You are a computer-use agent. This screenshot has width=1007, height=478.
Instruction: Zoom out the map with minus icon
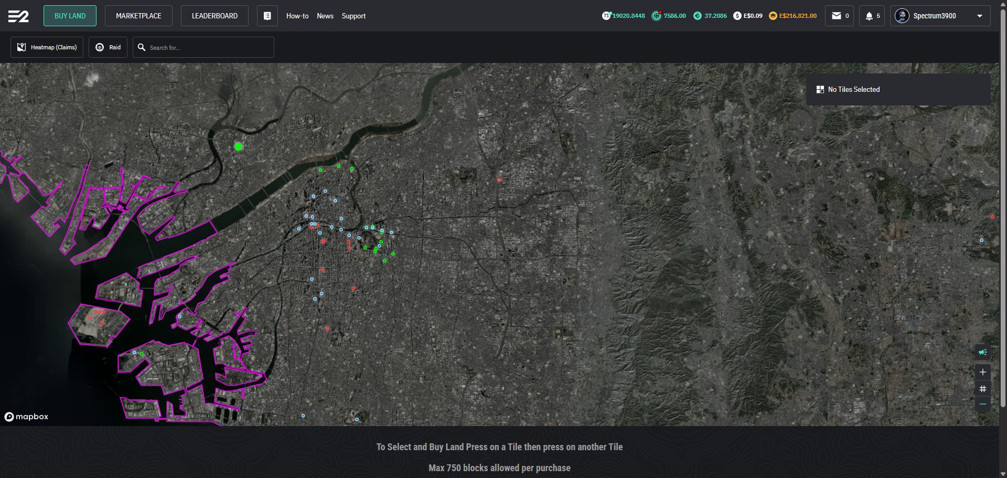click(982, 404)
